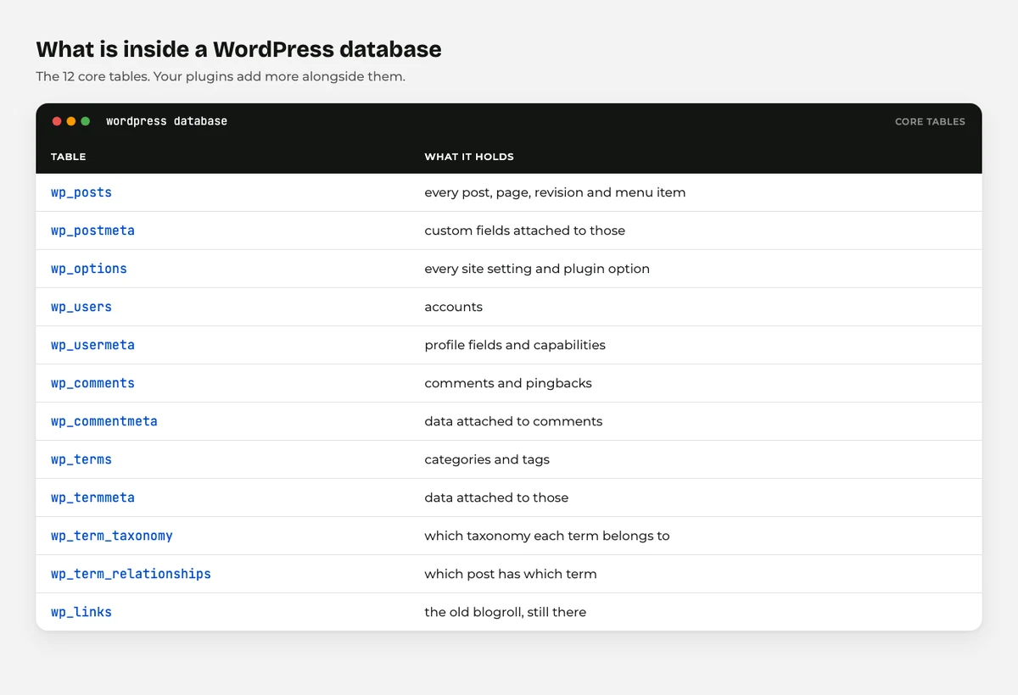
Task: Click the green window dot
Action: click(86, 121)
